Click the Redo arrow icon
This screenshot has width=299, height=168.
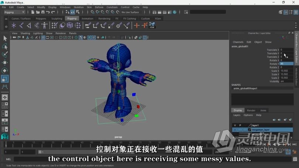pos(53,12)
